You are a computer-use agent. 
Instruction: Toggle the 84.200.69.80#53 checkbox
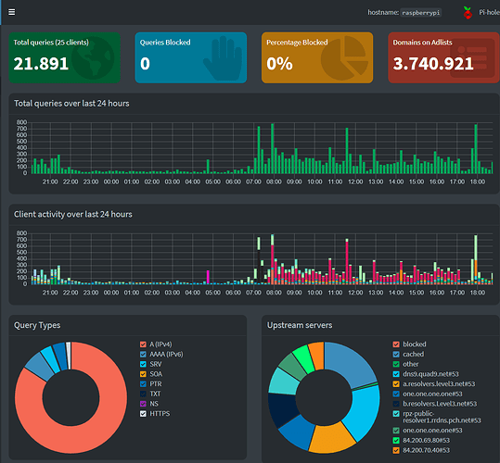[x=396, y=441]
